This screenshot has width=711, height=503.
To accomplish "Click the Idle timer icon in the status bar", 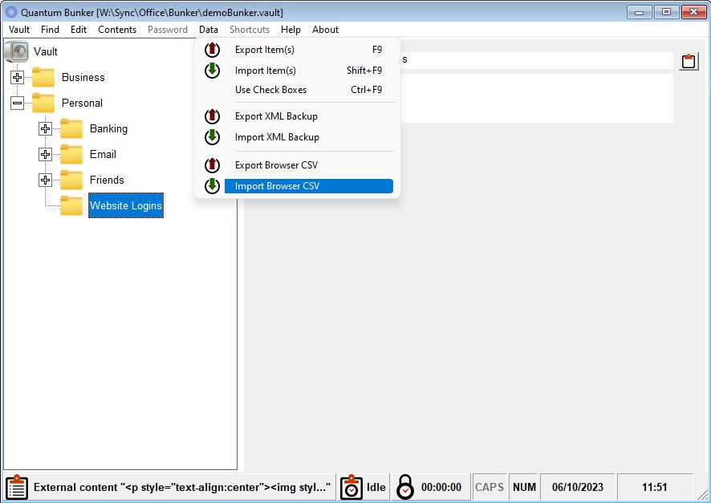I will click(x=351, y=486).
